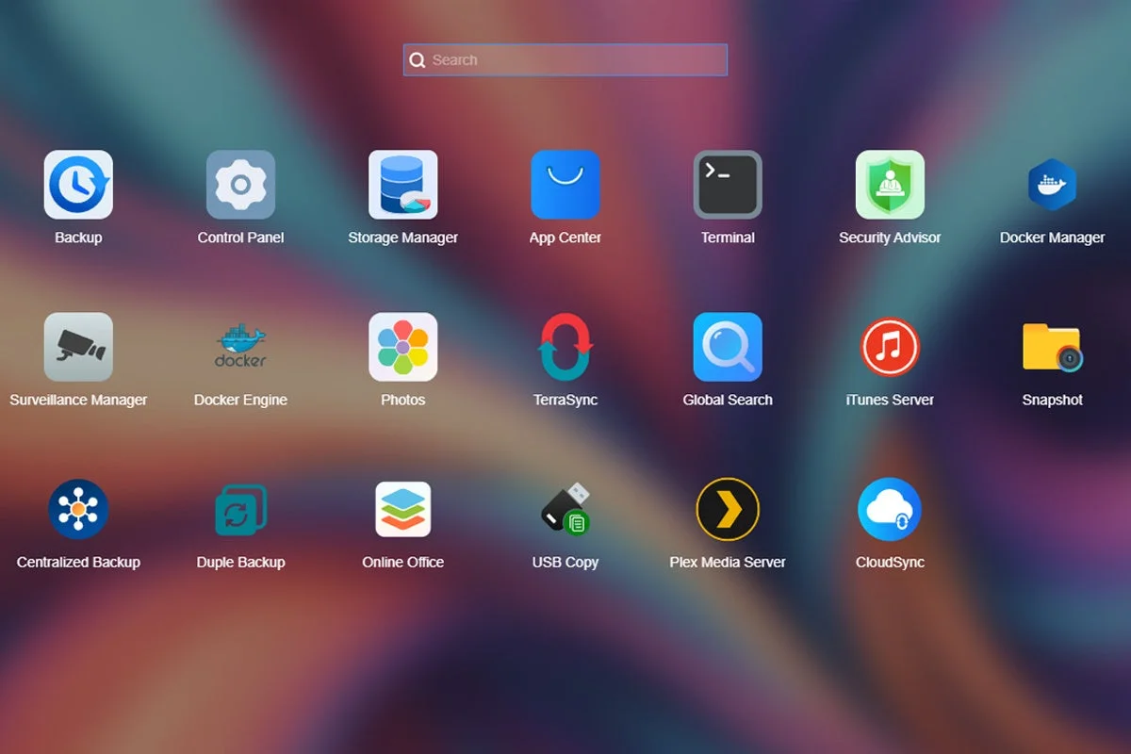
Task: Launch TerraSync
Action: point(565,346)
